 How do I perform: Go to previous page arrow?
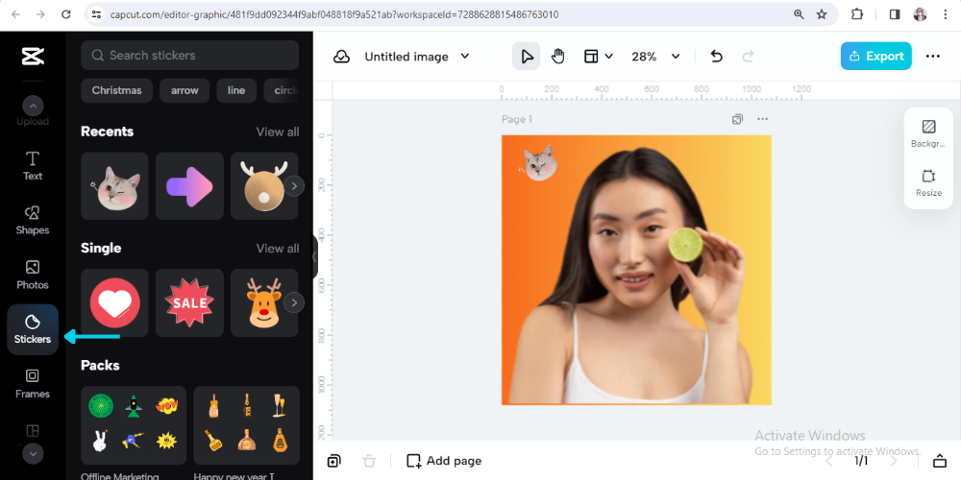coord(829,461)
